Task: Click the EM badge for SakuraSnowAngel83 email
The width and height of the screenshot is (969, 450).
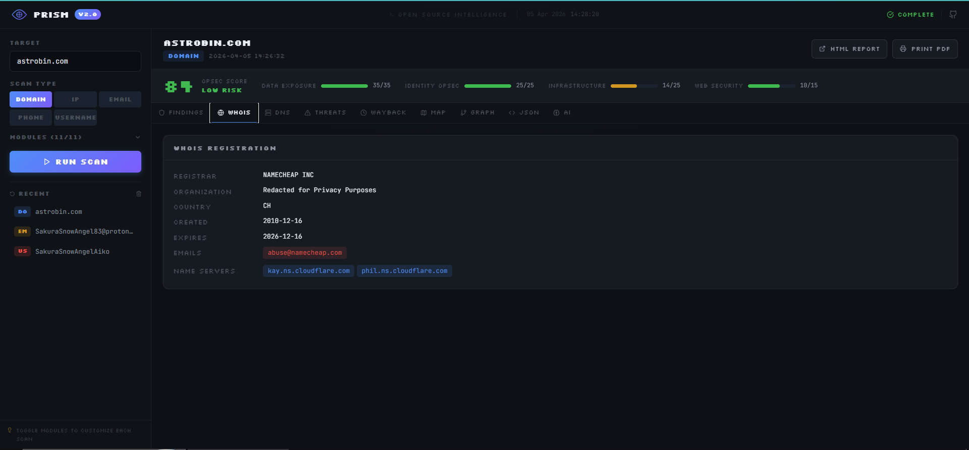Action: (23, 232)
